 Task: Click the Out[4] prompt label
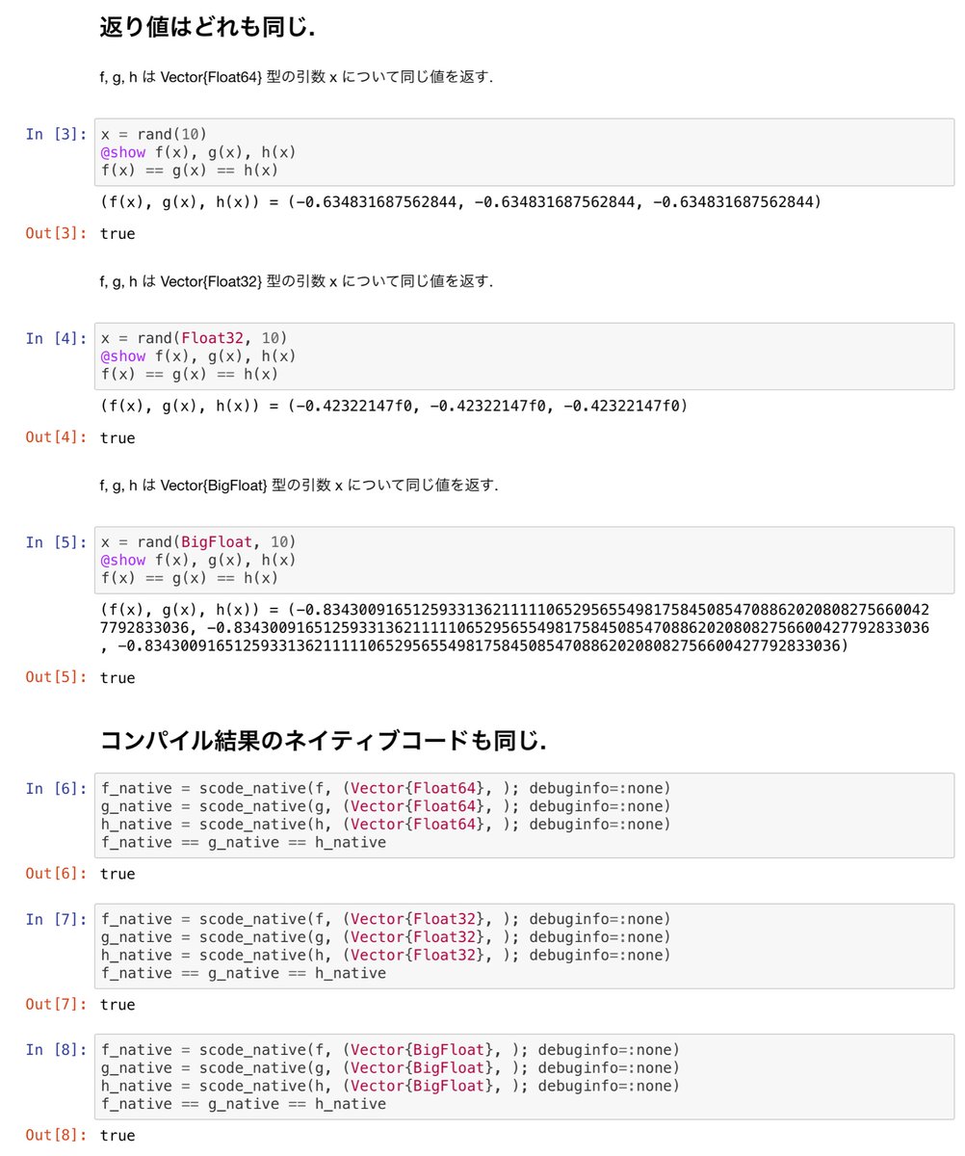pos(56,437)
